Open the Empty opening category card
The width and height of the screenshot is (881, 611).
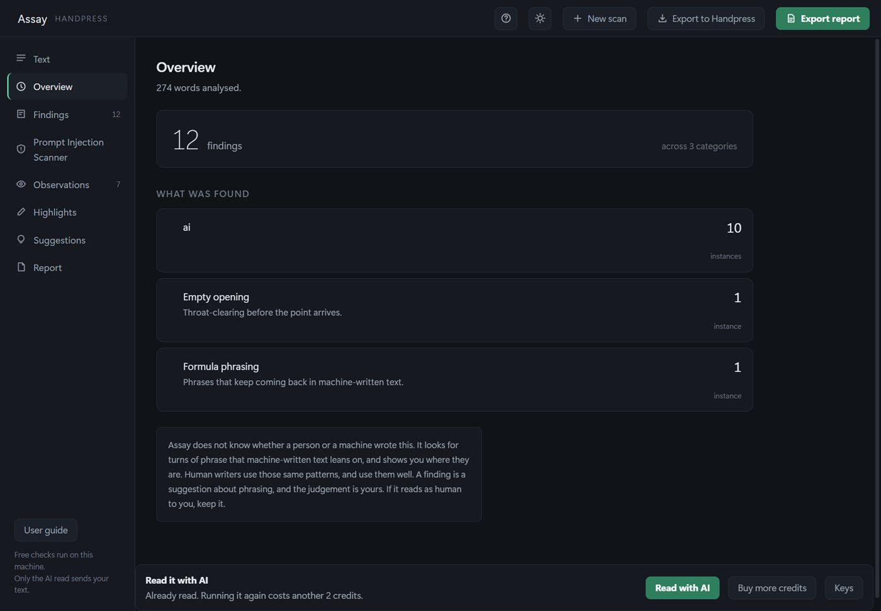click(x=454, y=310)
